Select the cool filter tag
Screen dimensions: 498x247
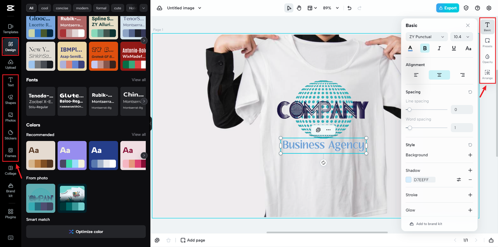[45, 8]
